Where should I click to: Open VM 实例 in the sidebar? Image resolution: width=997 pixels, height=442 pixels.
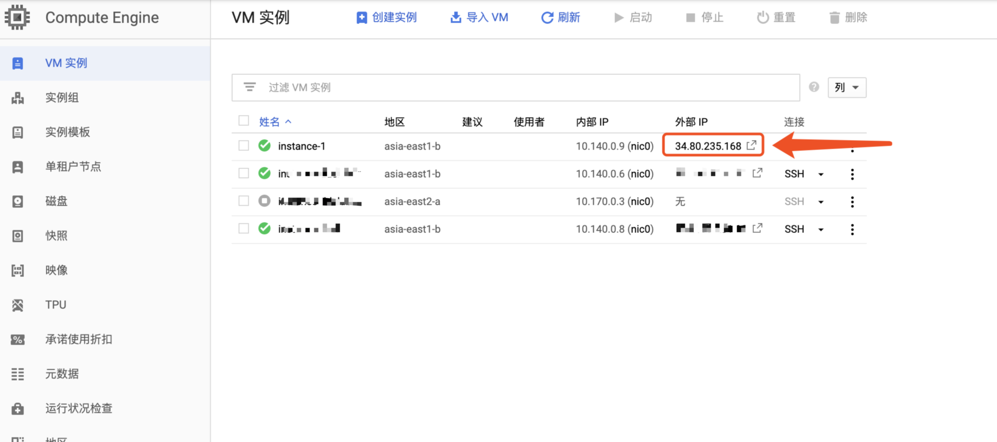click(105, 63)
